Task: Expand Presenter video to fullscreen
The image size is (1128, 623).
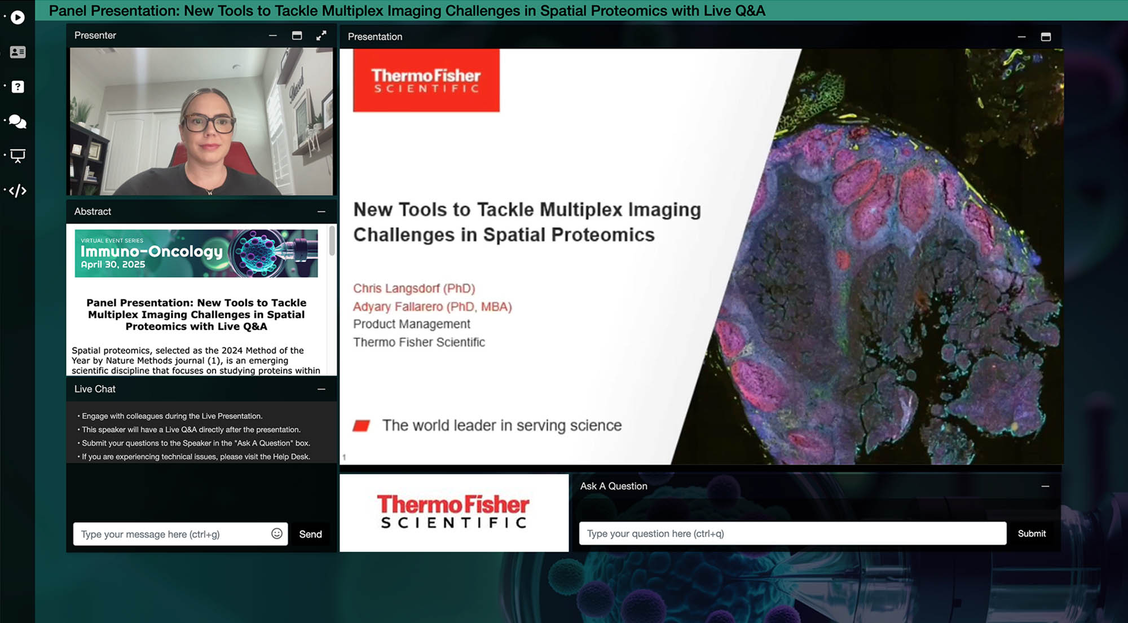Action: (x=321, y=36)
